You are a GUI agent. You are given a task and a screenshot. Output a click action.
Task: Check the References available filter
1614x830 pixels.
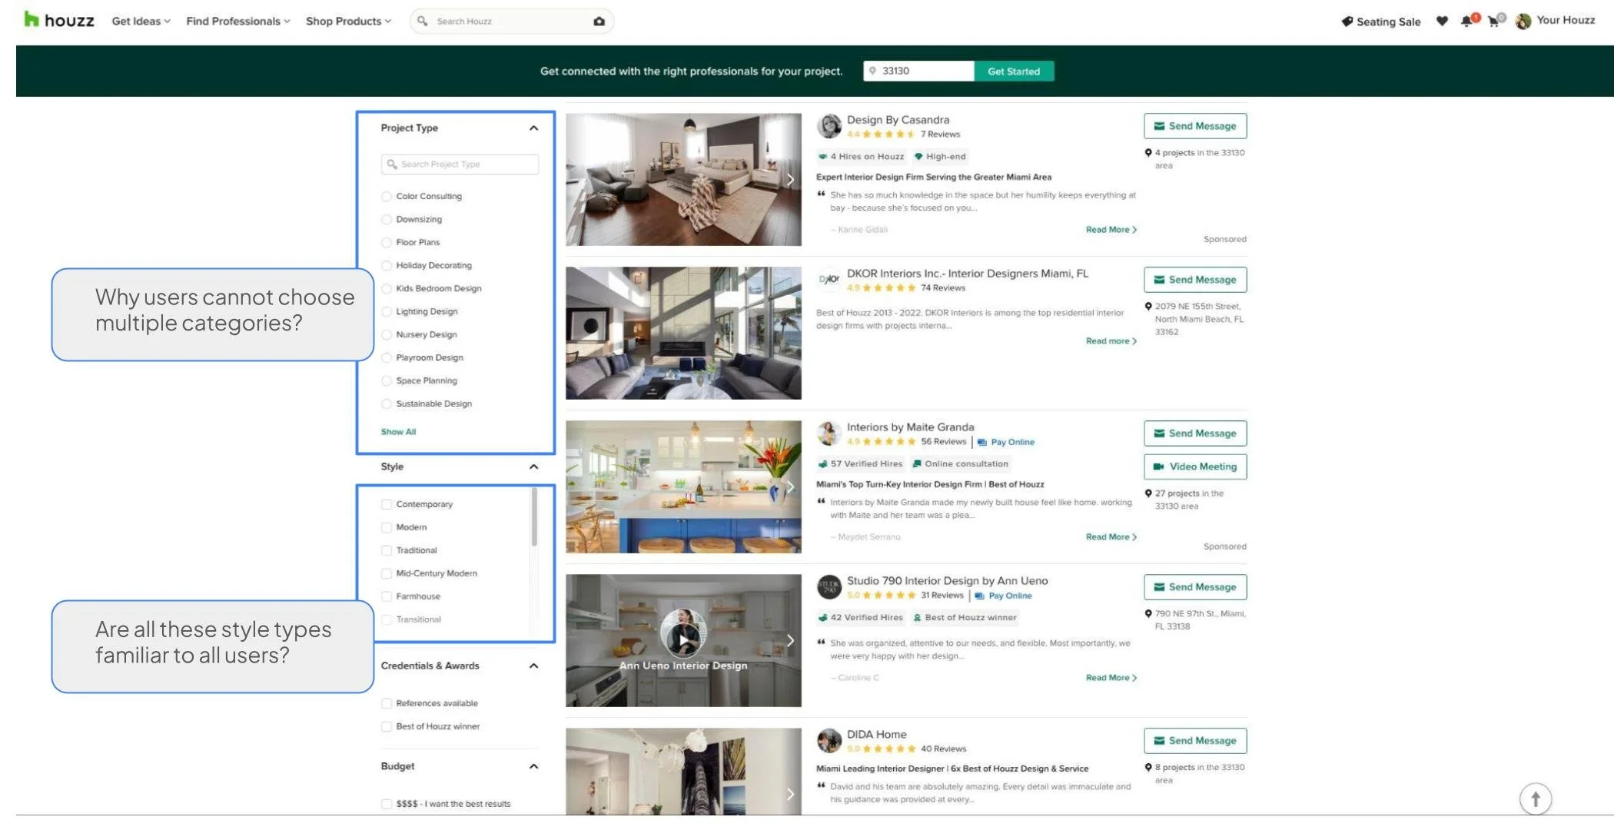387,702
